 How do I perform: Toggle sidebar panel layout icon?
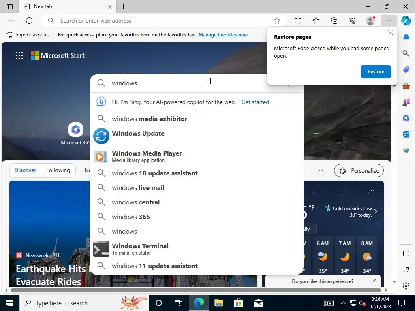click(x=406, y=253)
